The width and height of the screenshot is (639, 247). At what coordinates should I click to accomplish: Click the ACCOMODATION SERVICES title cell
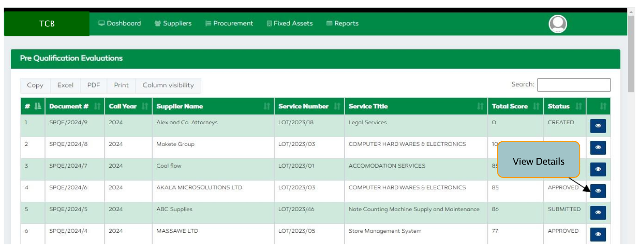point(416,169)
